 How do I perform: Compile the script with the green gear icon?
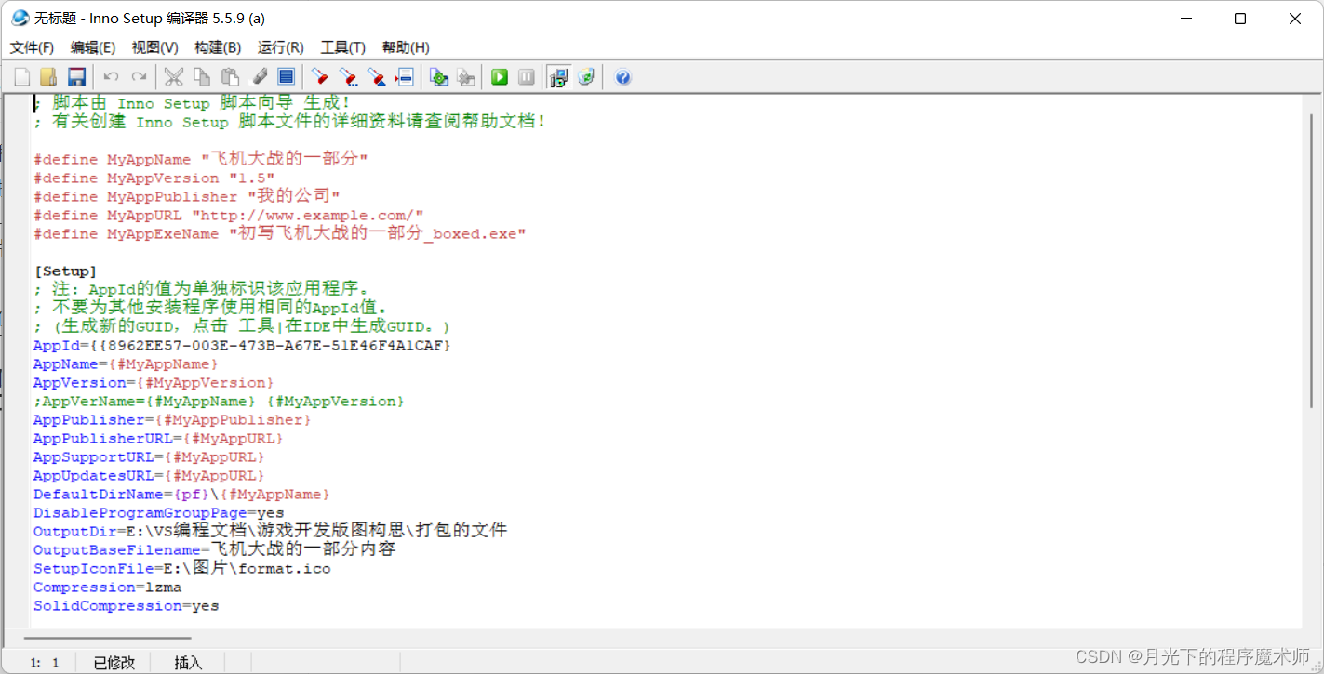(439, 77)
